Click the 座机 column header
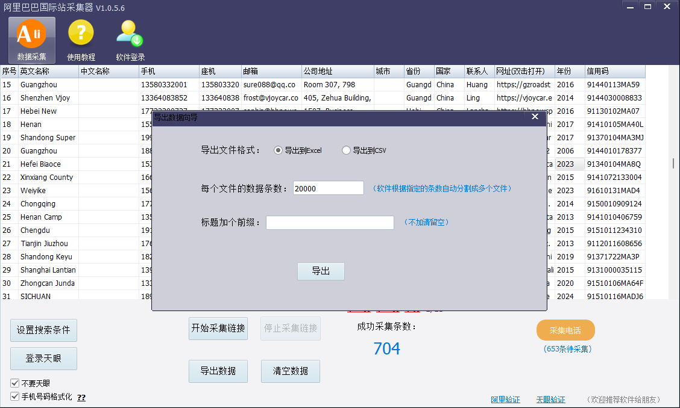Screen dimensions: 680x408 tap(220, 72)
